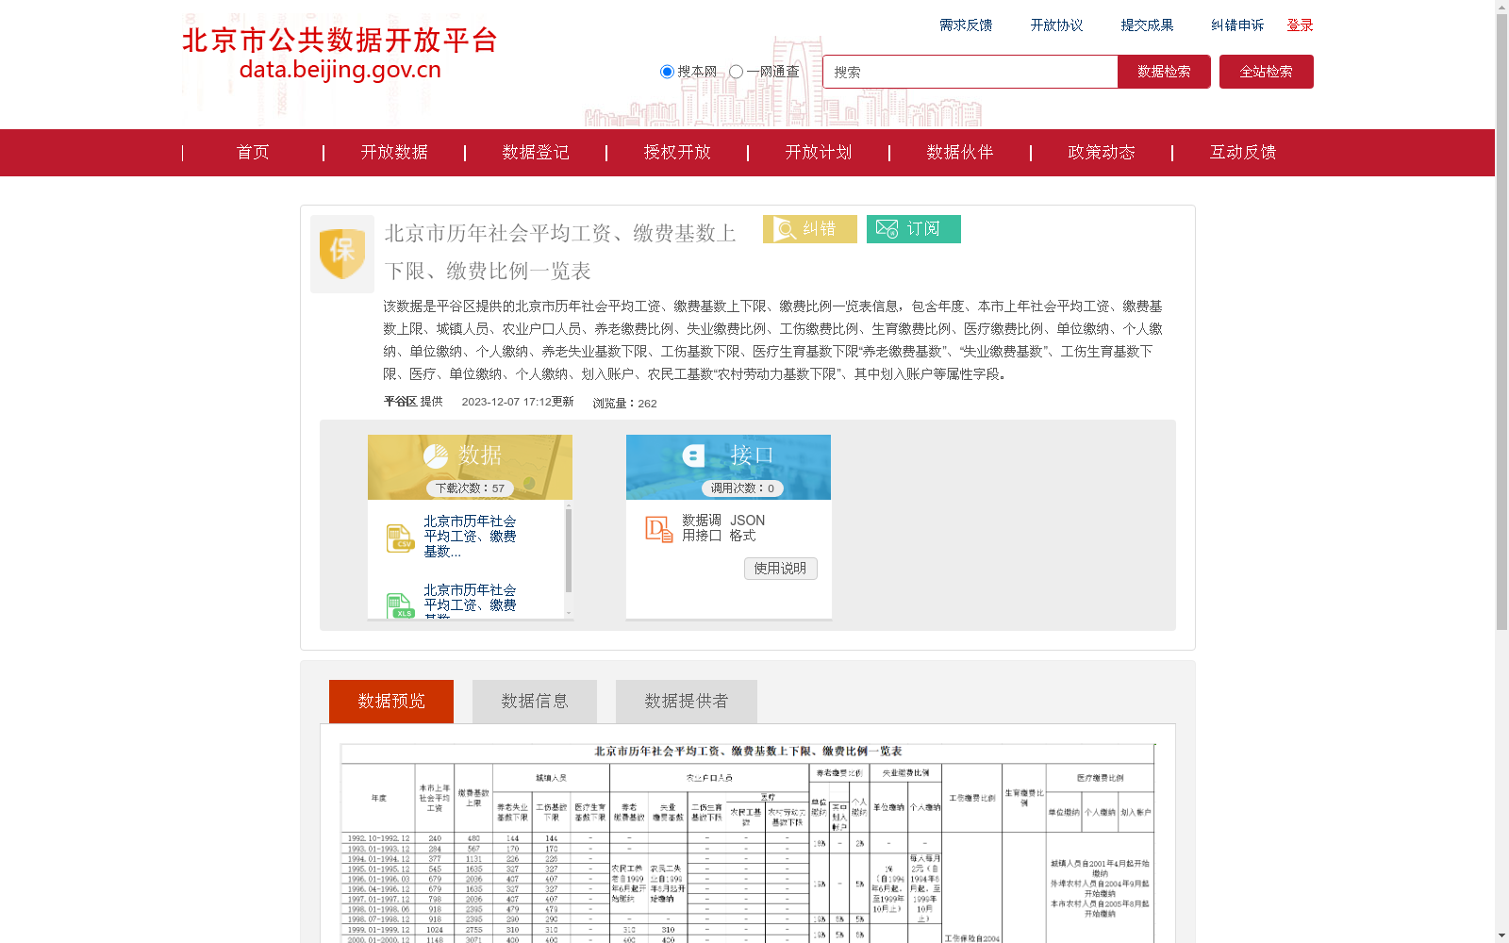Select the 搜本网 radio button
Screen dimensions: 1509x943
tap(667, 71)
